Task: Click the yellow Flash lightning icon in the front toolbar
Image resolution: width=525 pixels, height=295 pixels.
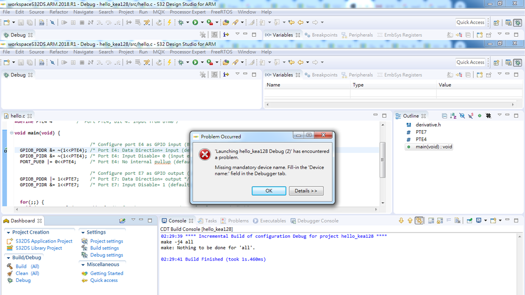Action: click(169, 62)
